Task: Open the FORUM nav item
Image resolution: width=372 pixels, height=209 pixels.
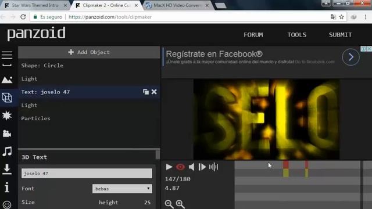Action: [x=253, y=35]
